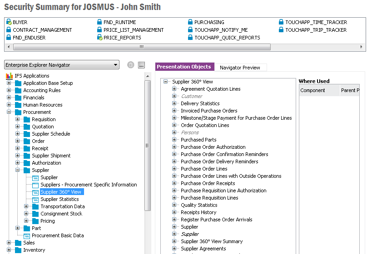This screenshot has height=254, width=367.
Task: Expand the Purchased Parts node
Action: point(174,140)
